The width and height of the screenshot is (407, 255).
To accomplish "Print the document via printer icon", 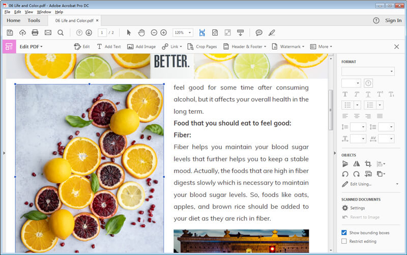I will pyautogui.click(x=35, y=33).
